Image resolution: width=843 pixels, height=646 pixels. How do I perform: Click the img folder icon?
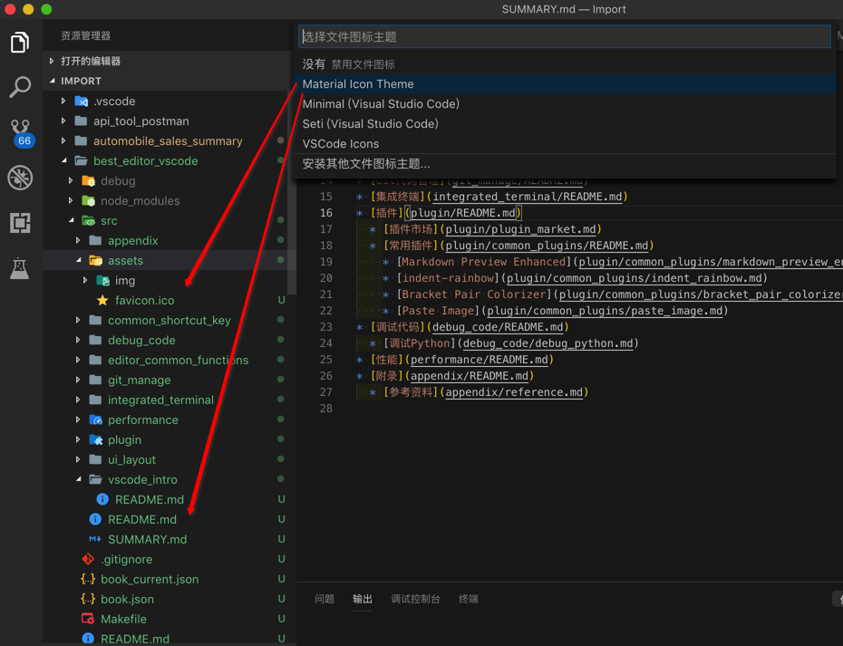coord(102,281)
